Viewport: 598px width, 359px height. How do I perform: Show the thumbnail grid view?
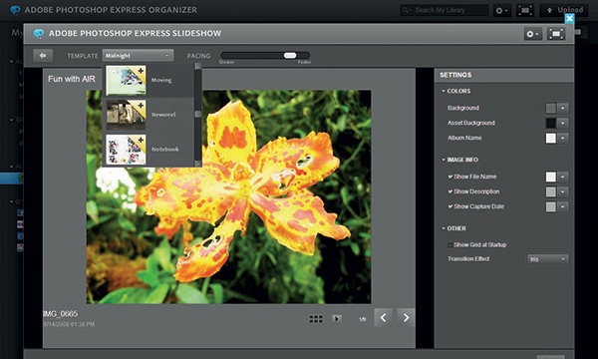pyautogui.click(x=316, y=318)
